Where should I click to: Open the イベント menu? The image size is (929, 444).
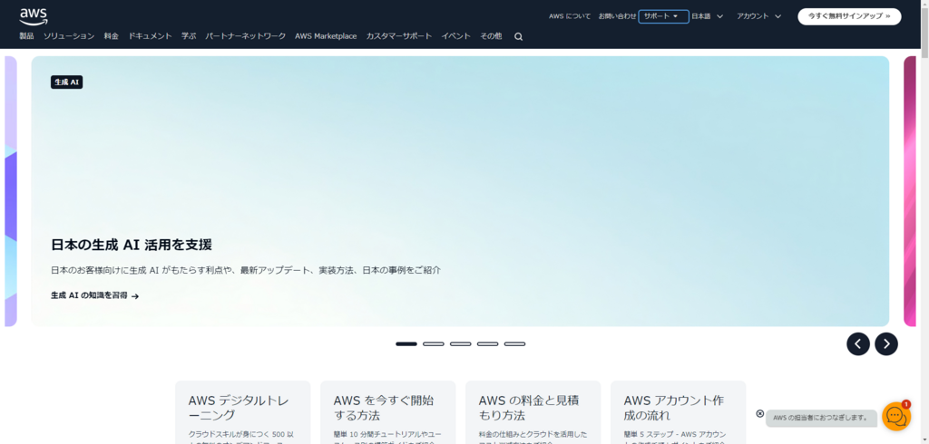455,36
